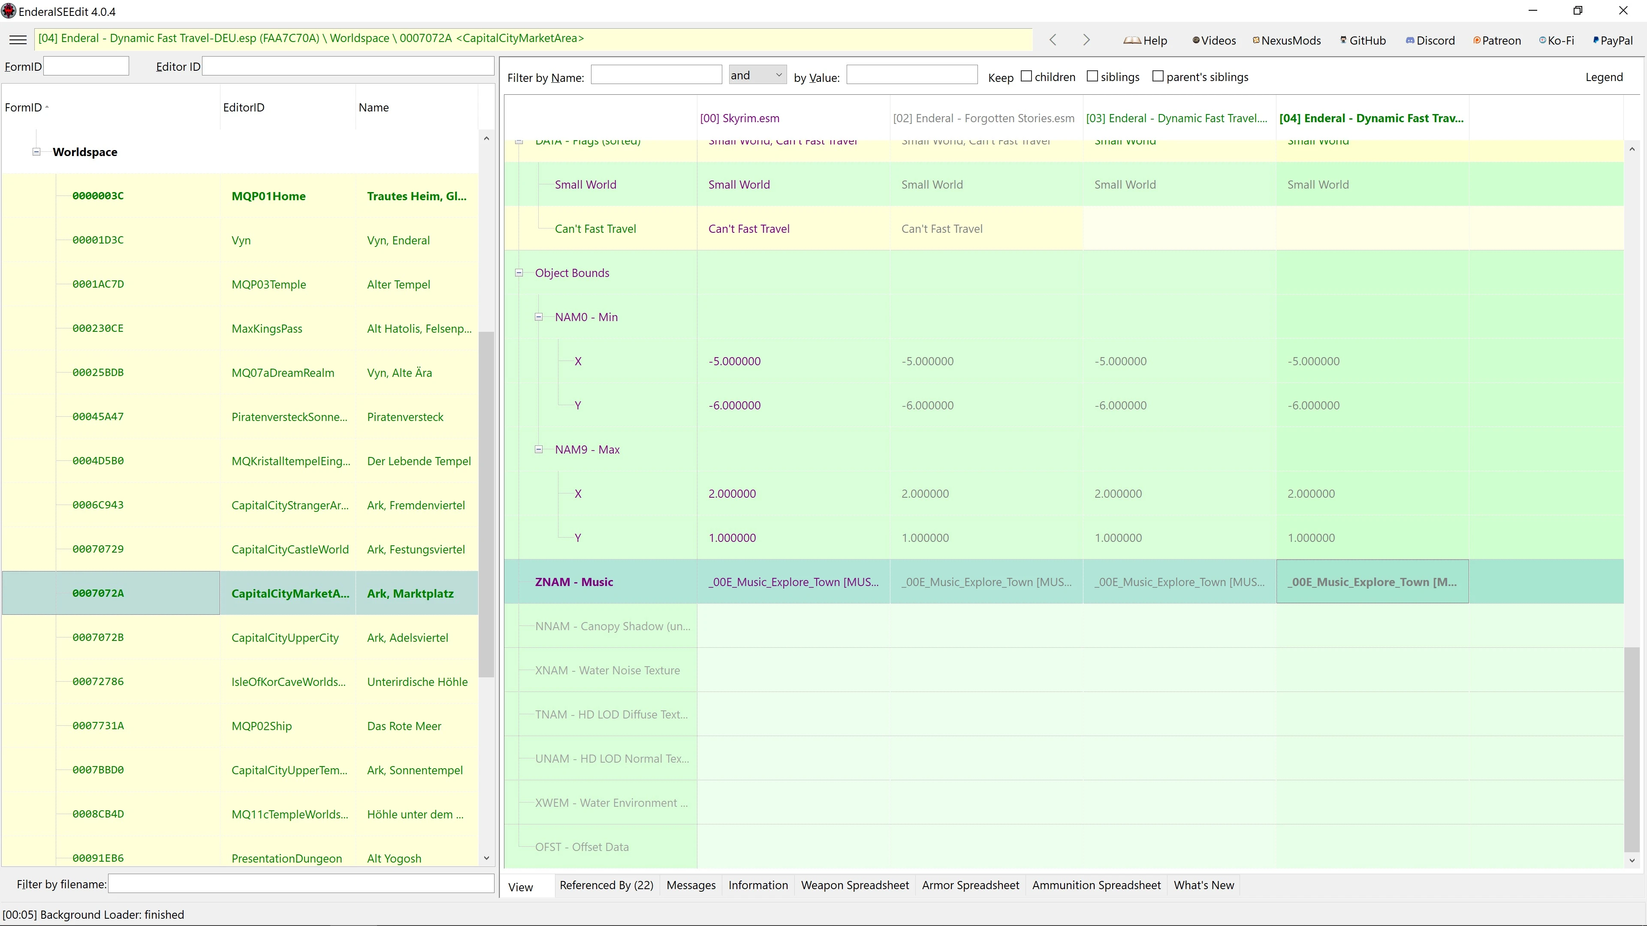Select the CapitalCityUpperCity worldspace record

pyautogui.click(x=284, y=638)
